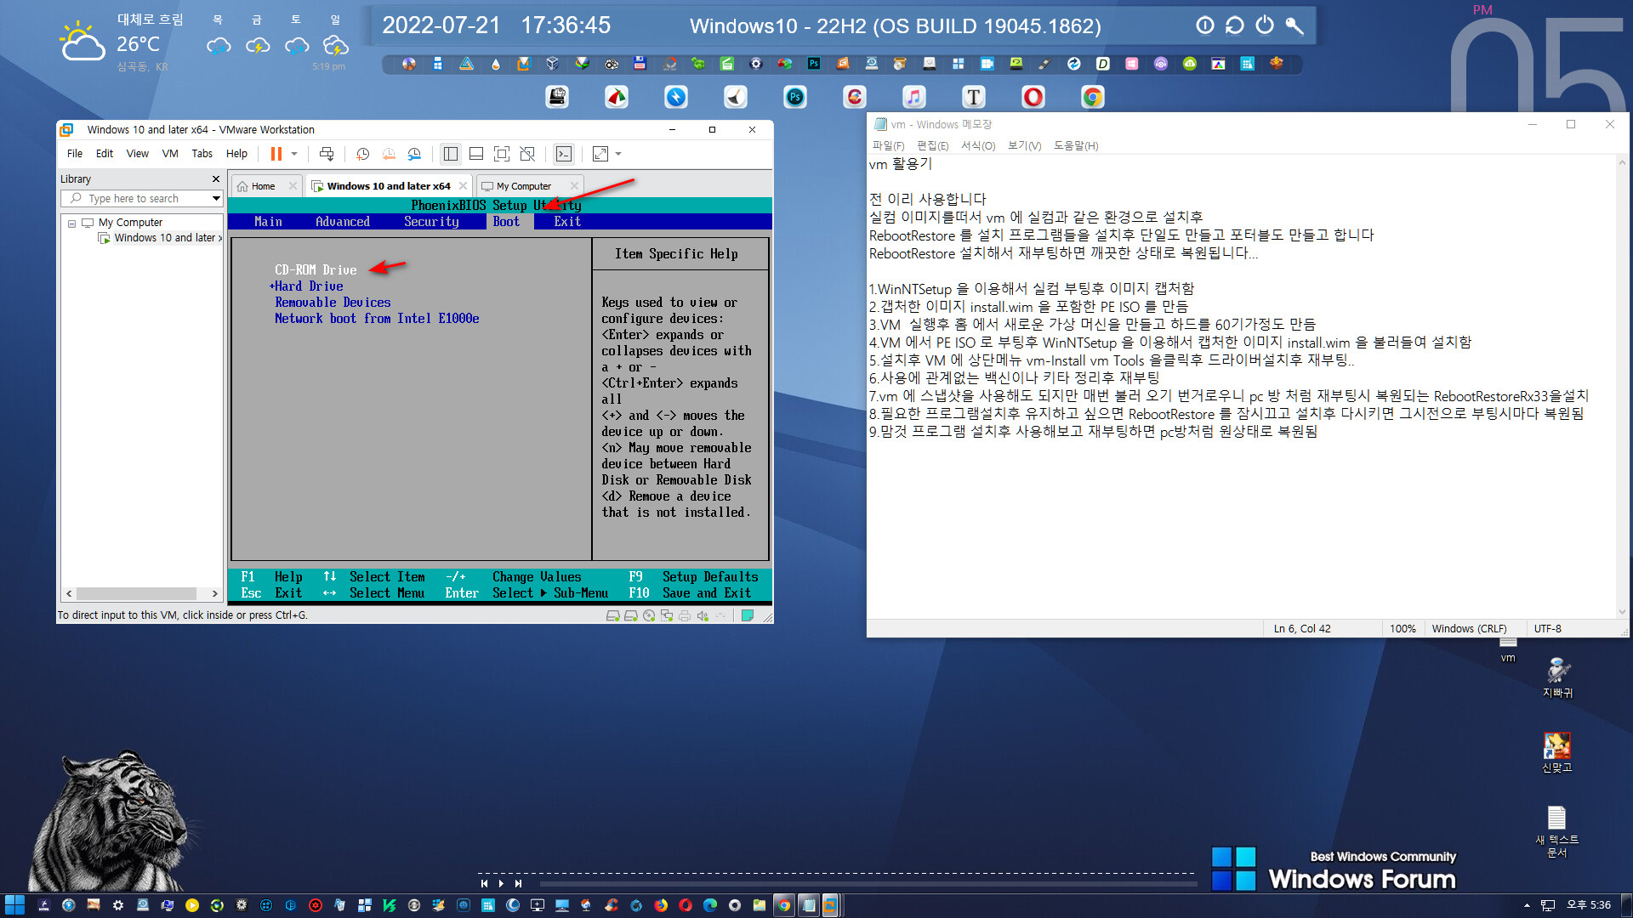Click the wrench settings icon in top bar
The height and width of the screenshot is (918, 1633).
[1294, 25]
